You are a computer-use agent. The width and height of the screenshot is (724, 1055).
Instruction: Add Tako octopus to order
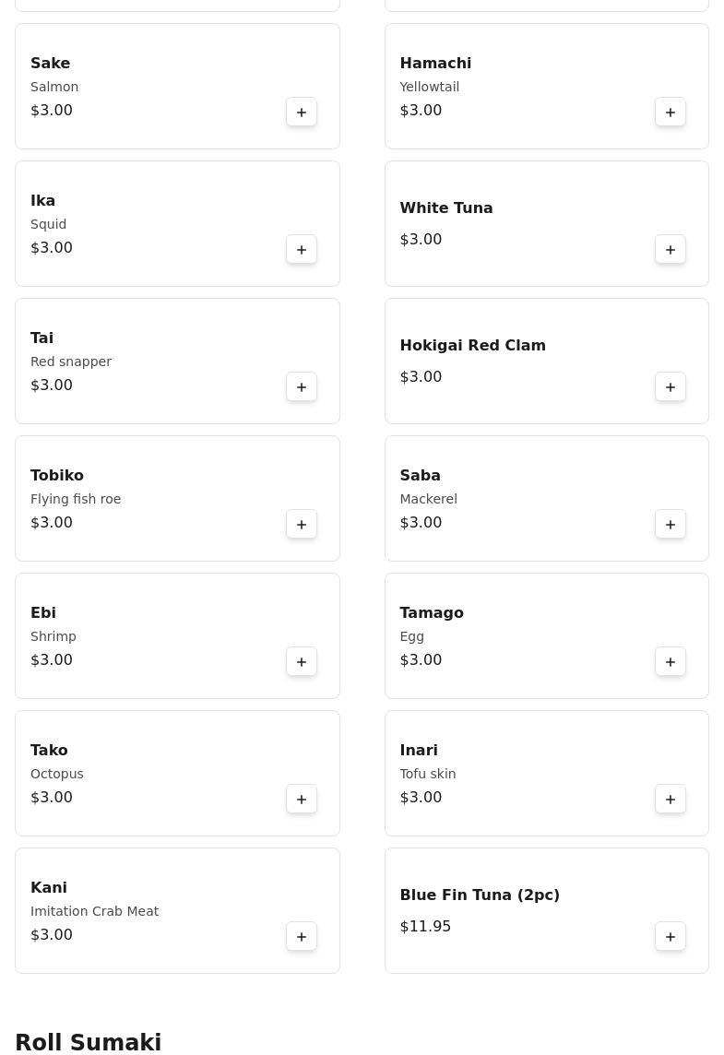[302, 799]
